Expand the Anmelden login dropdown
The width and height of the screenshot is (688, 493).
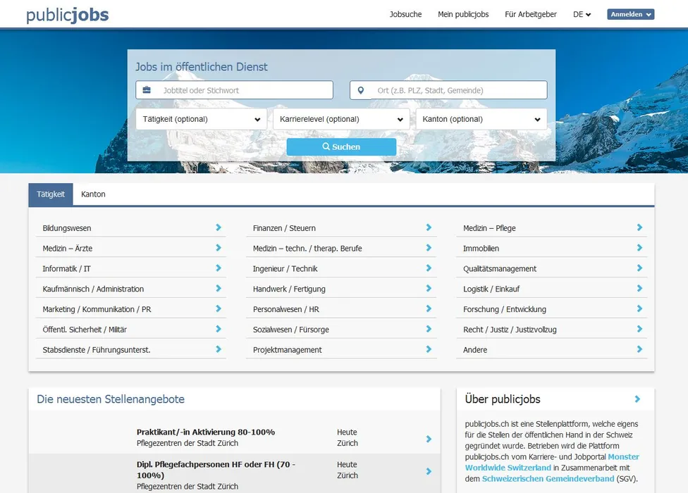pyautogui.click(x=630, y=15)
